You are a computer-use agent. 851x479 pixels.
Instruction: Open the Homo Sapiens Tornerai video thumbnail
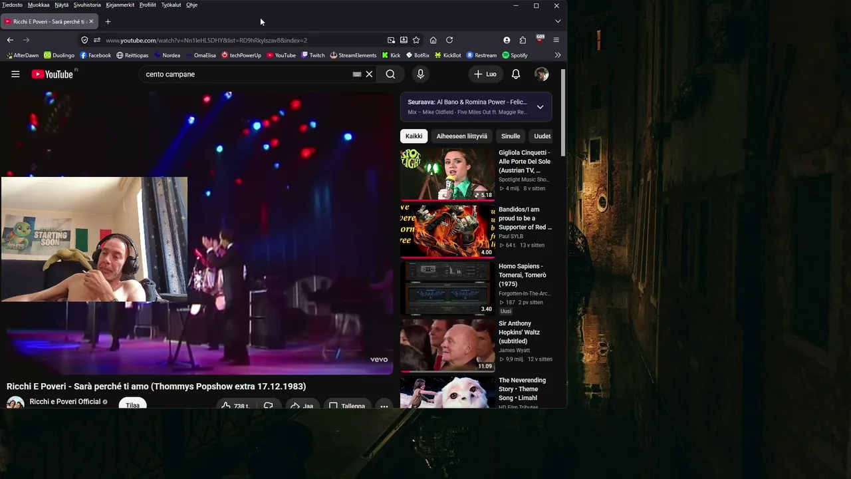[447, 287]
